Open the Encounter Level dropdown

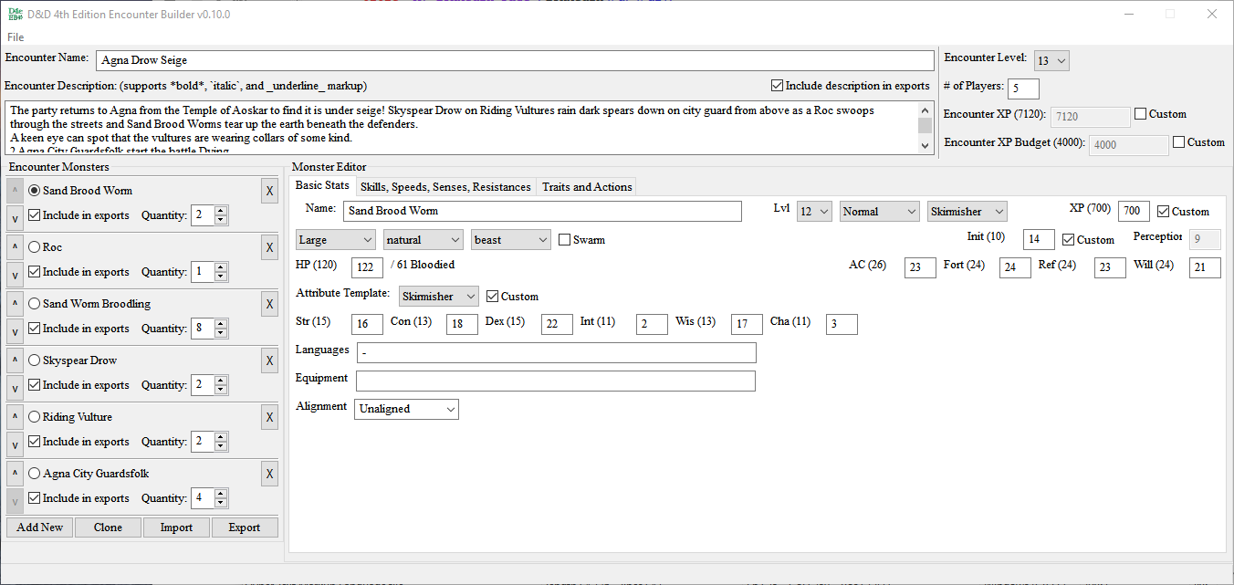pos(1051,61)
